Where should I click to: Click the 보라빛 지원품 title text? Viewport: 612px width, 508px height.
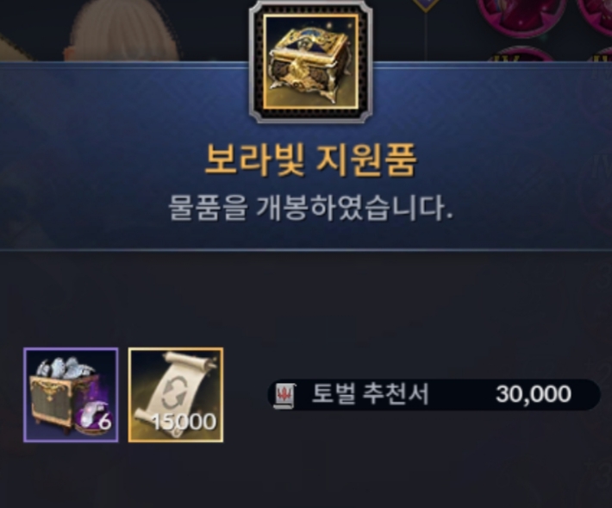pos(310,160)
